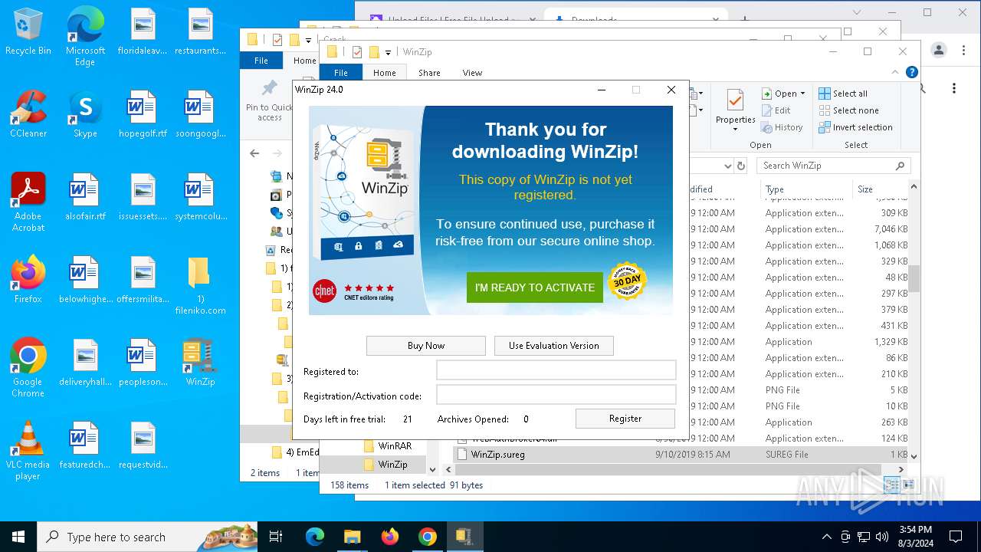Open File tab in Crack window

pos(261,61)
